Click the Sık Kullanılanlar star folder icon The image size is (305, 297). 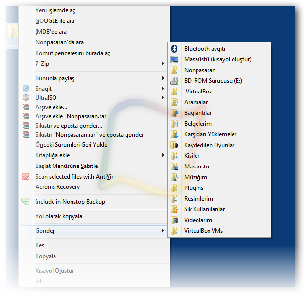[174, 209]
